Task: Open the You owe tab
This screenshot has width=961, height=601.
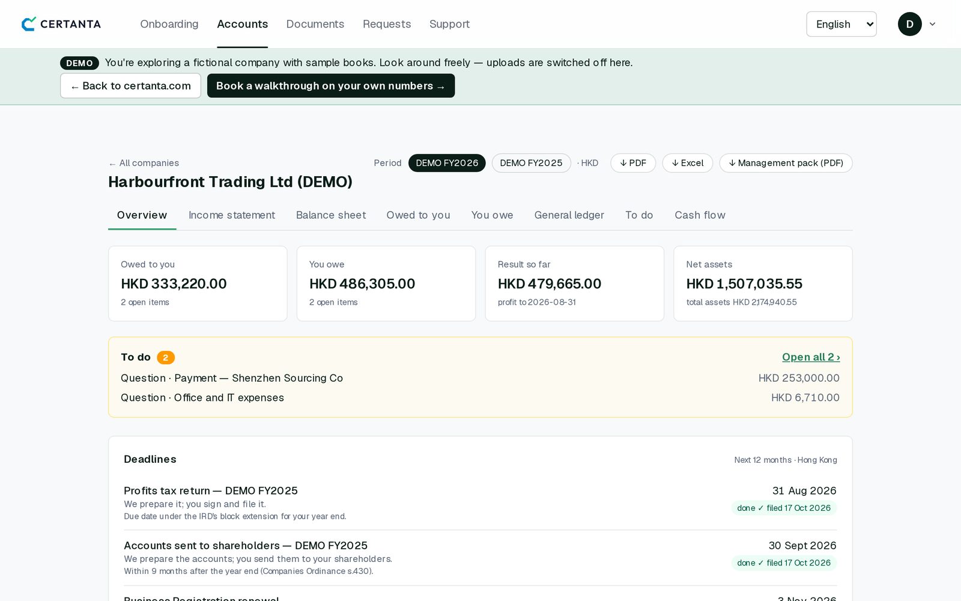Action: point(493,215)
